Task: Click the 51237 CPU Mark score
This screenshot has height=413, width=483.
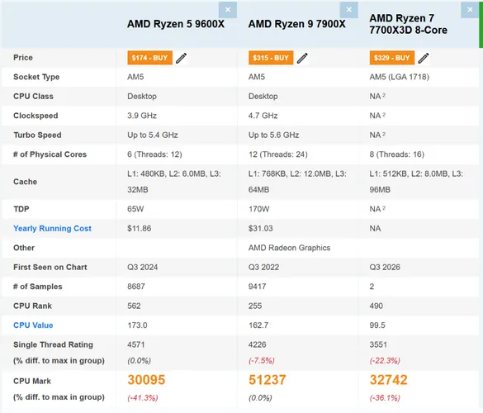Action: pos(268,380)
